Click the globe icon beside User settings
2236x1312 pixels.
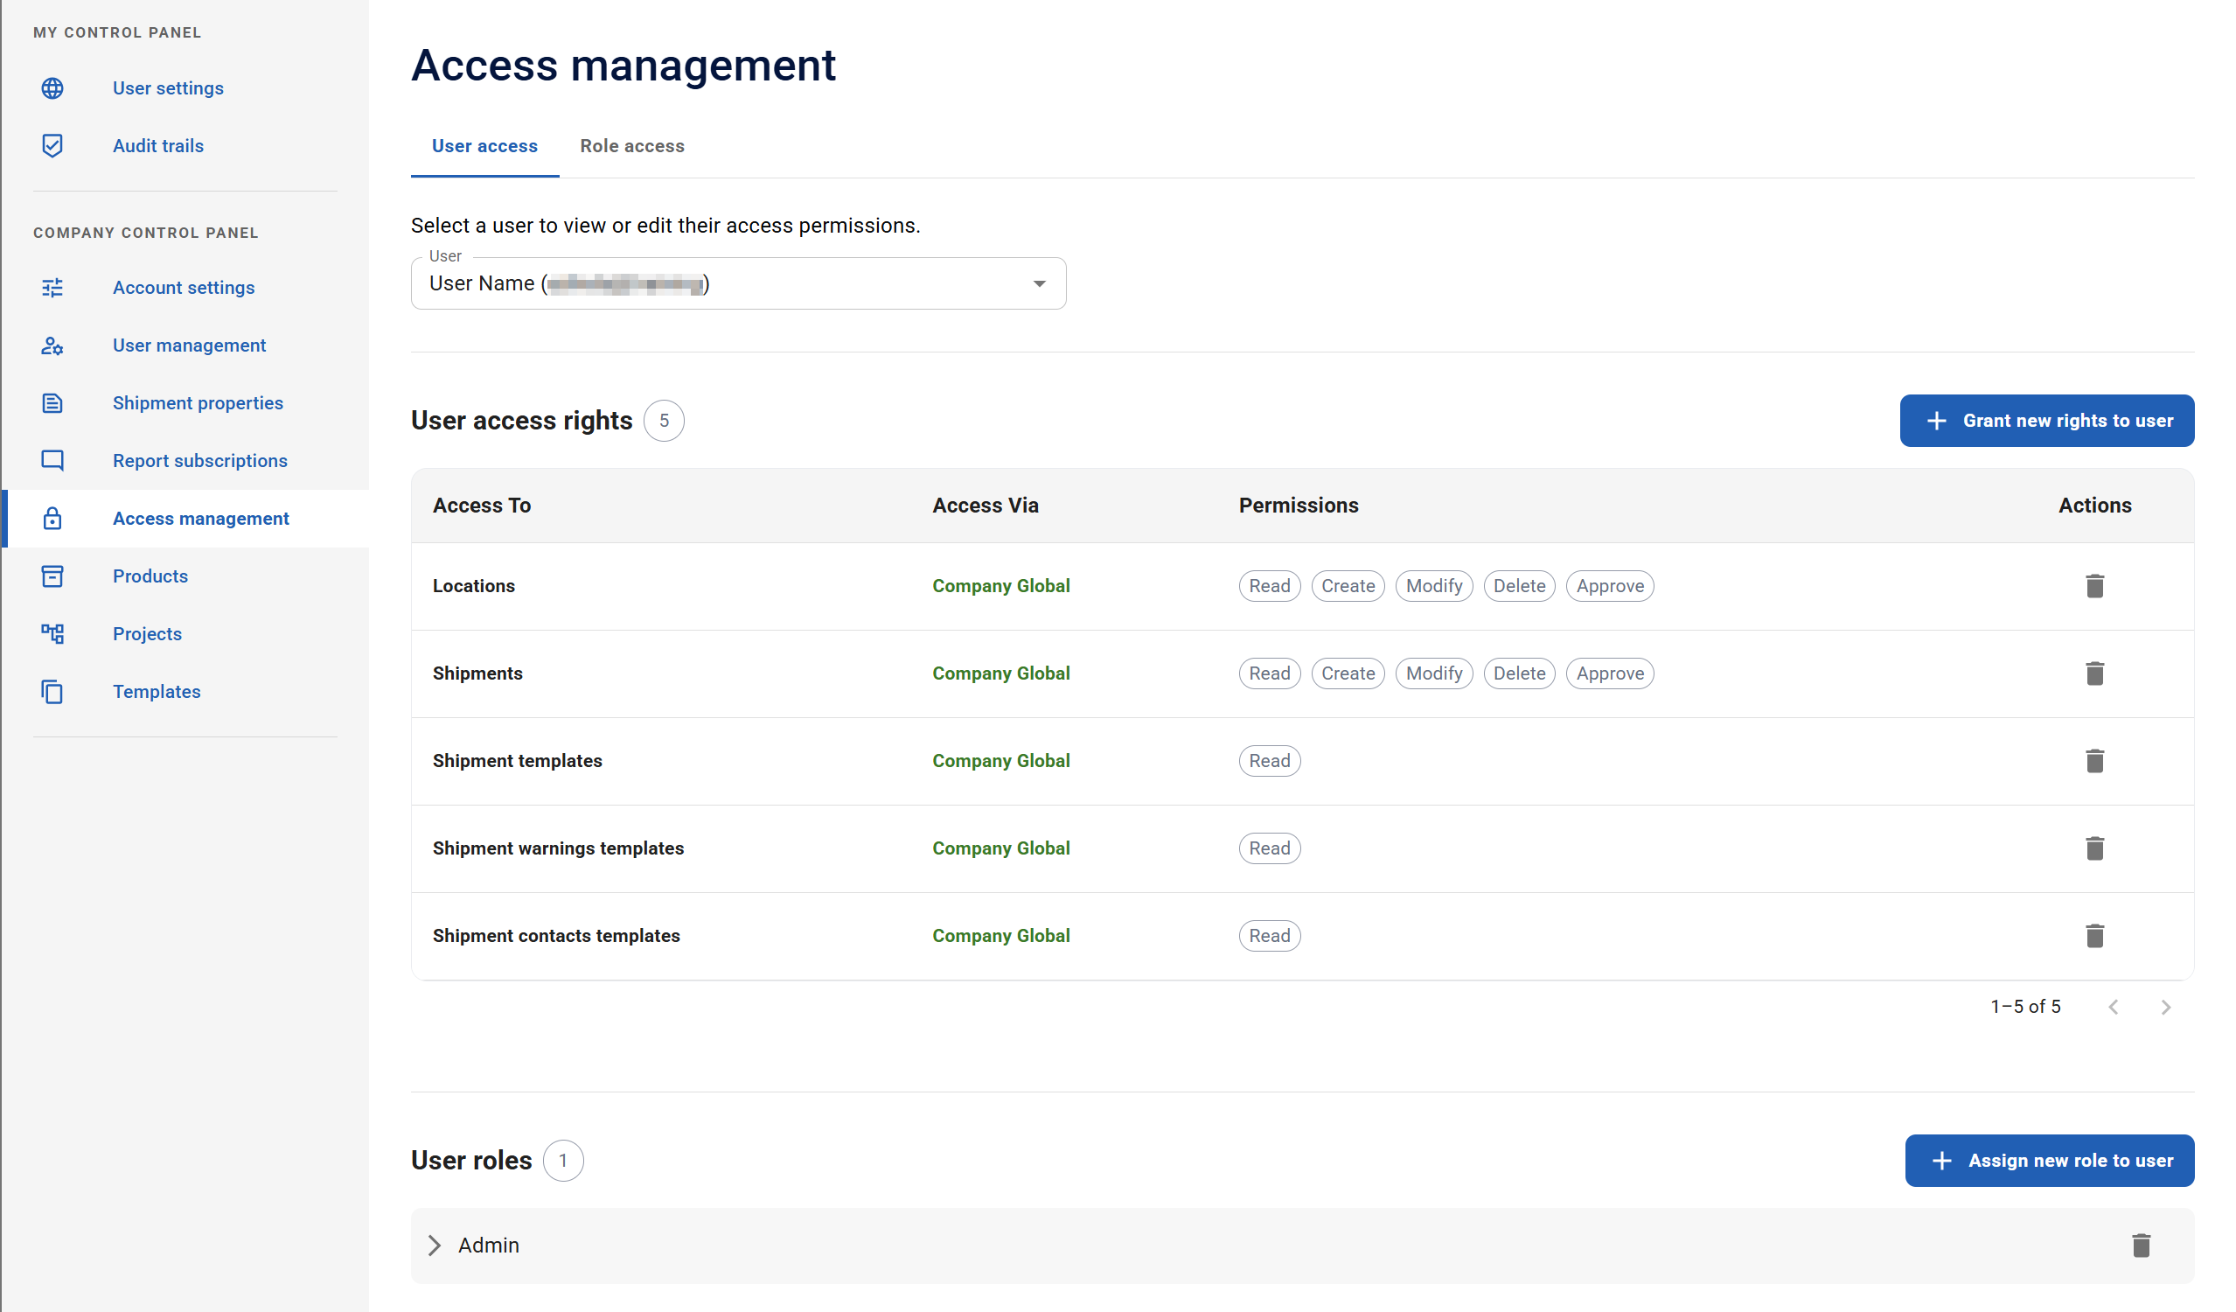[52, 87]
